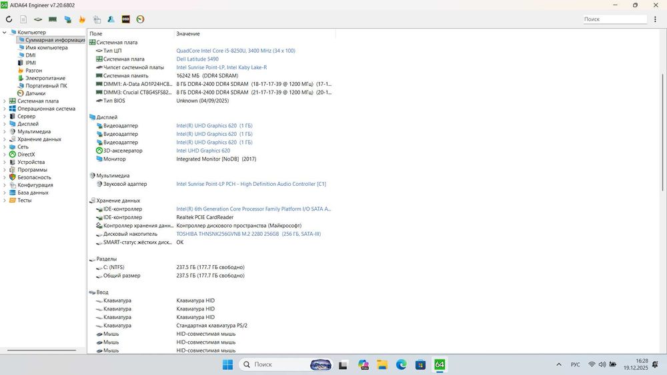Open the Intel UHD Graphics 620 3D-accelerator link
The image size is (667, 375).
coord(203,151)
